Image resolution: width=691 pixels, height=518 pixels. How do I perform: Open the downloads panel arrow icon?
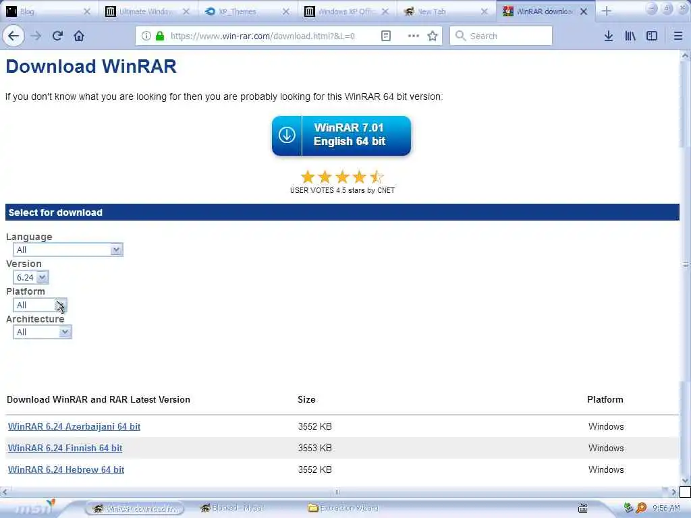[609, 36]
